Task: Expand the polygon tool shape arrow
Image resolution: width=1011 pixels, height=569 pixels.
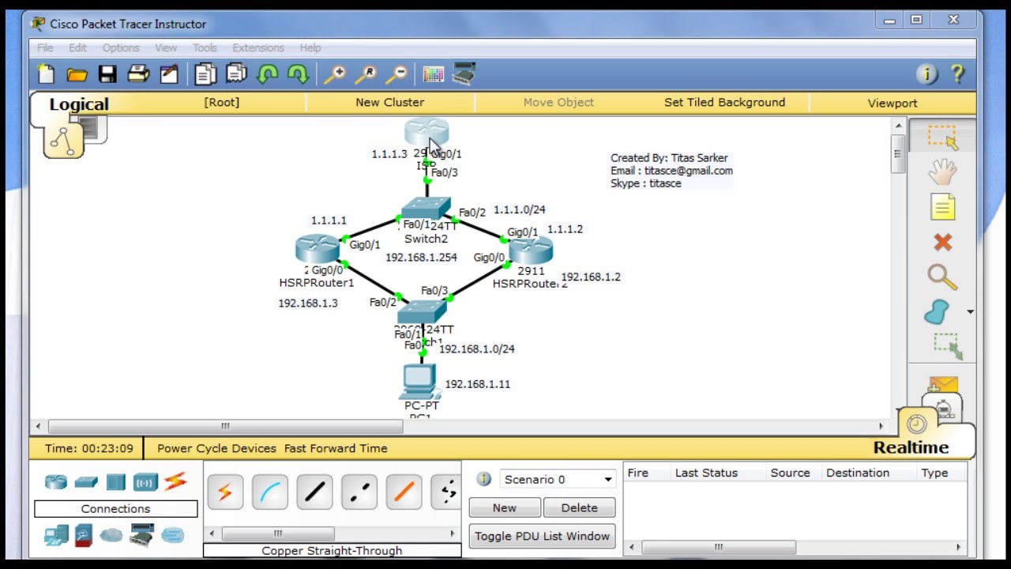Action: (970, 312)
